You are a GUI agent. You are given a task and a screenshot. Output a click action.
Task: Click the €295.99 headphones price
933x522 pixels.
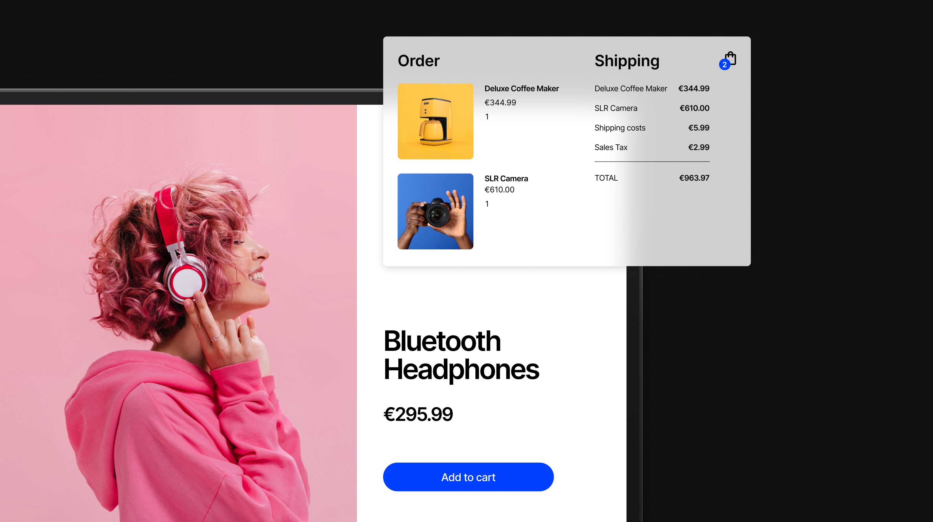pos(418,414)
